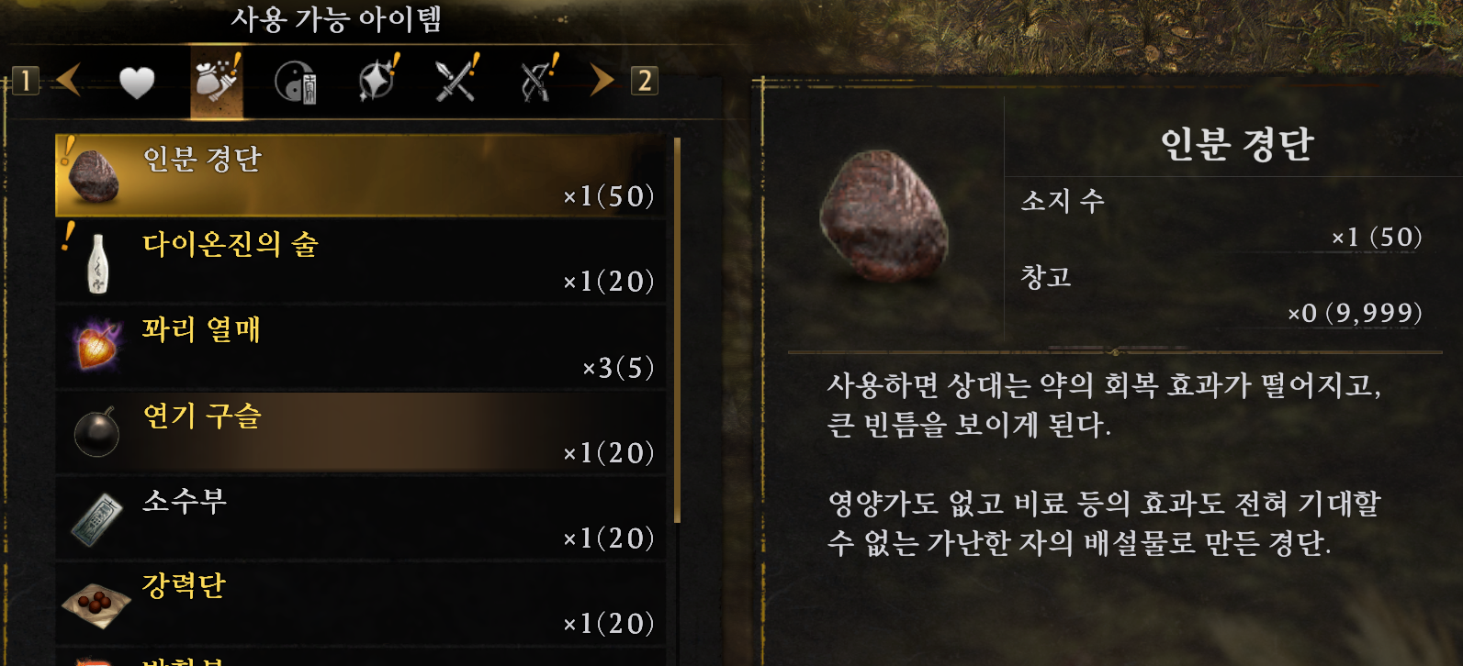Click the highlighted pouch items tab
The width and height of the screenshot is (1463, 666).
click(x=217, y=81)
